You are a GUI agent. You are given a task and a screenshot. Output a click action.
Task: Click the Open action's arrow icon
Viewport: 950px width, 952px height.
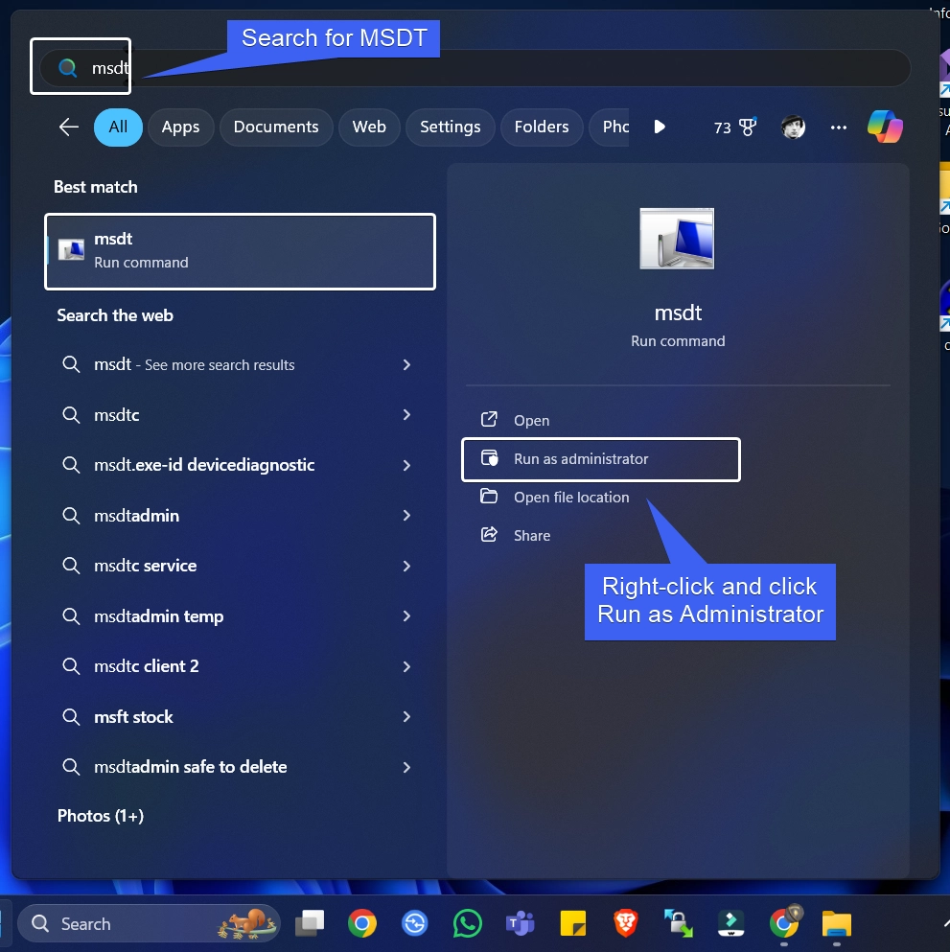click(x=489, y=420)
